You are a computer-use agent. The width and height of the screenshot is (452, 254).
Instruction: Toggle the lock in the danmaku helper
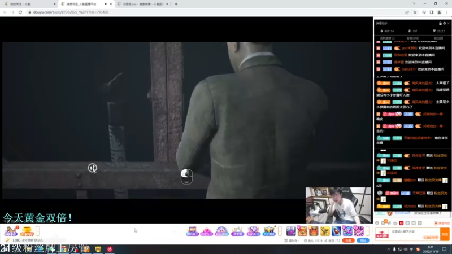coord(440,23)
